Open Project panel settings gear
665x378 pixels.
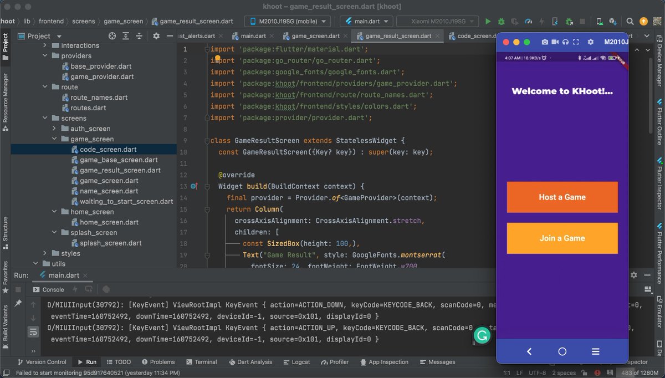tap(156, 36)
